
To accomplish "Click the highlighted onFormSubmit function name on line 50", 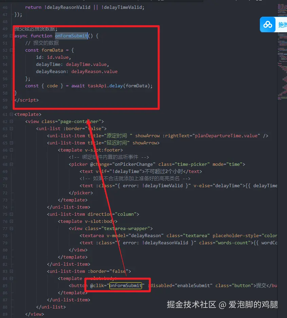I will [x=71, y=36].
